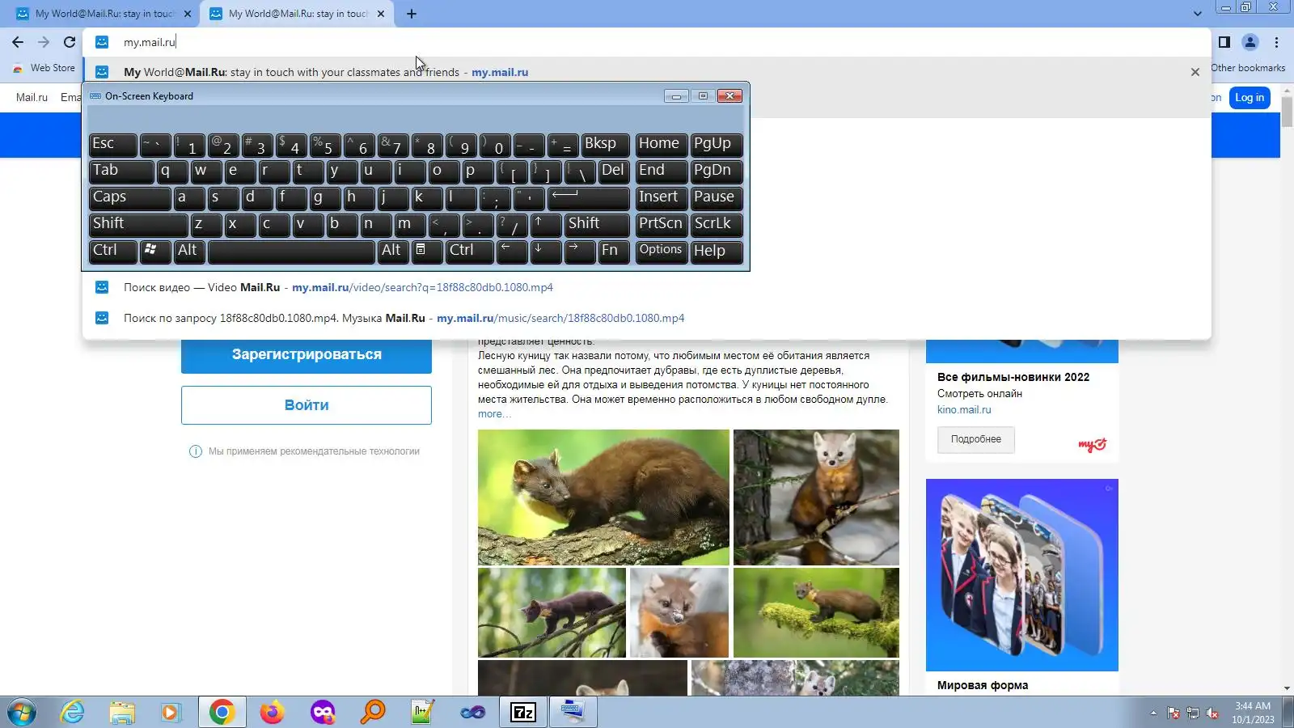Close the second My World@Mail.Ru tab

(x=381, y=14)
